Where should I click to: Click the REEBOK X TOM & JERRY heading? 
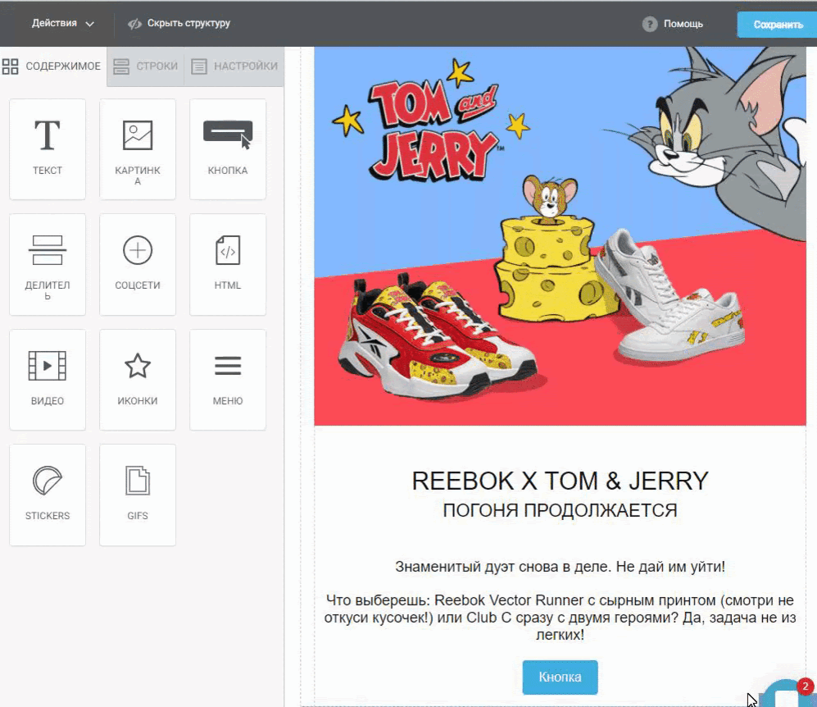[x=561, y=481]
